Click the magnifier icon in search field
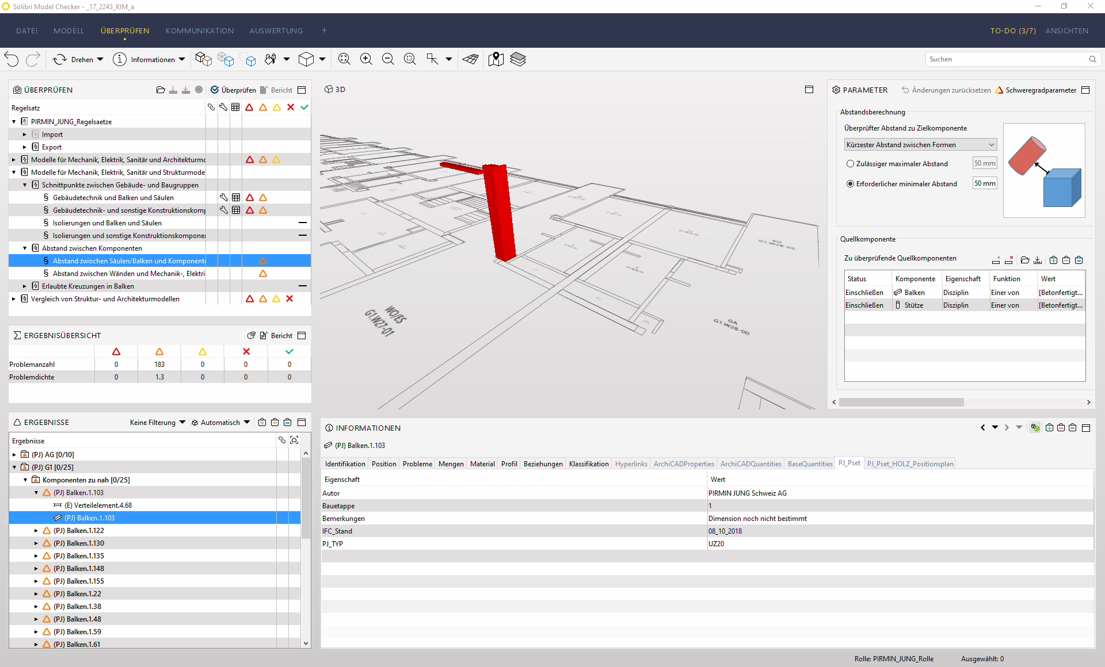Image resolution: width=1105 pixels, height=667 pixels. (x=1092, y=59)
